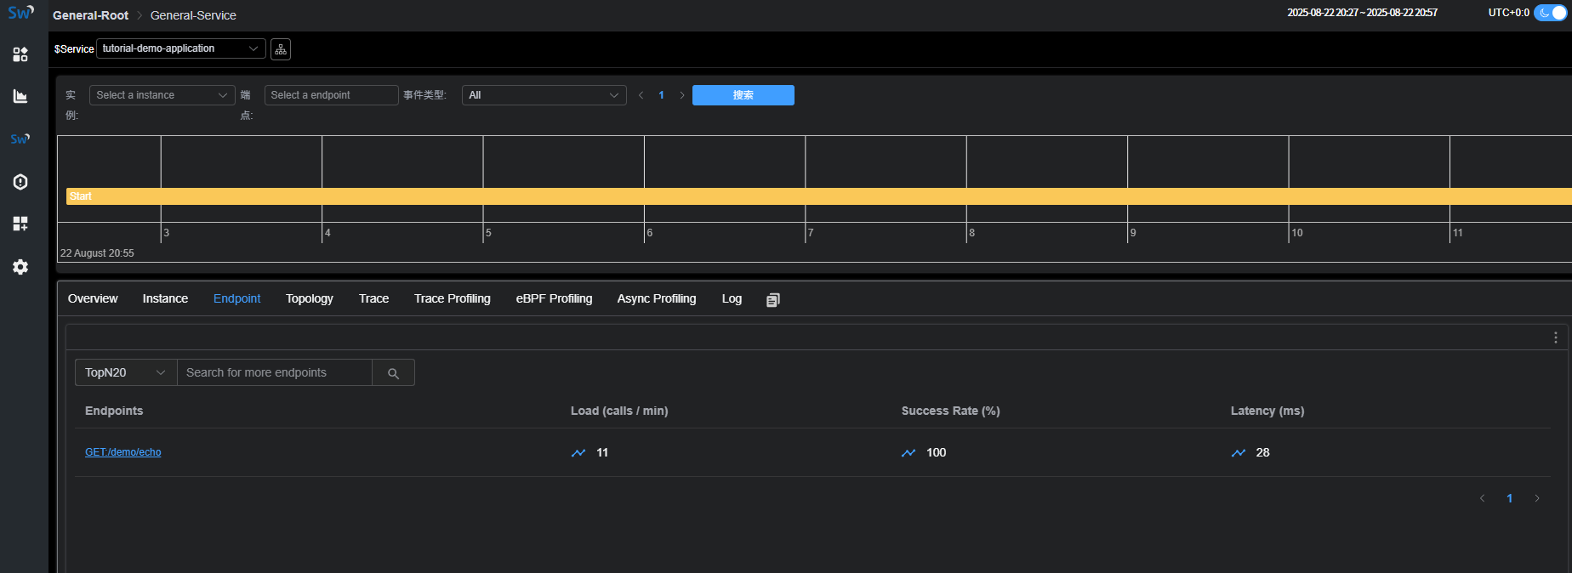Open the chart icon in the sidebar
The image size is (1572, 573).
tap(20, 96)
